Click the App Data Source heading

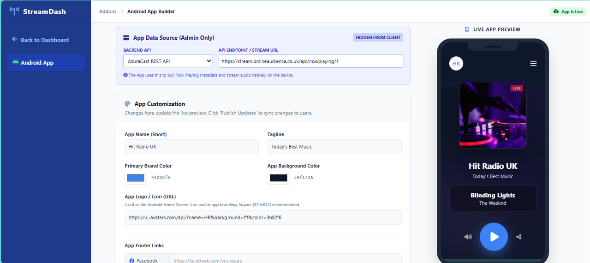coord(174,38)
